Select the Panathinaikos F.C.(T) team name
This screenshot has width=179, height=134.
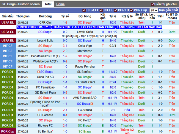(45, 56)
